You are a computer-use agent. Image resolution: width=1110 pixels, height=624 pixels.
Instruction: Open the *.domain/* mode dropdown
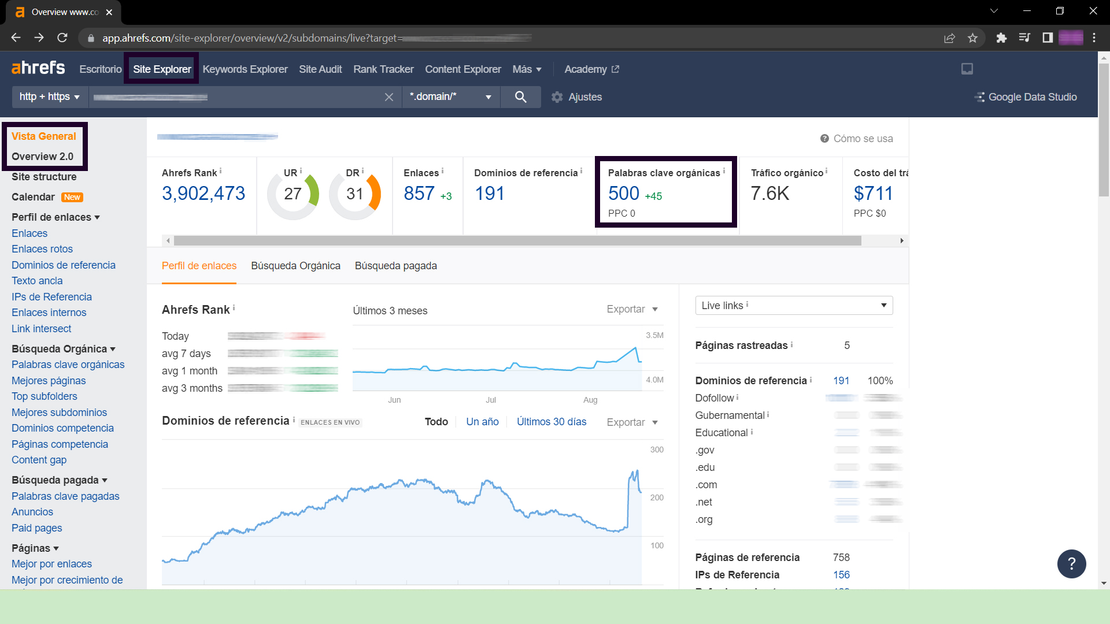(451, 97)
